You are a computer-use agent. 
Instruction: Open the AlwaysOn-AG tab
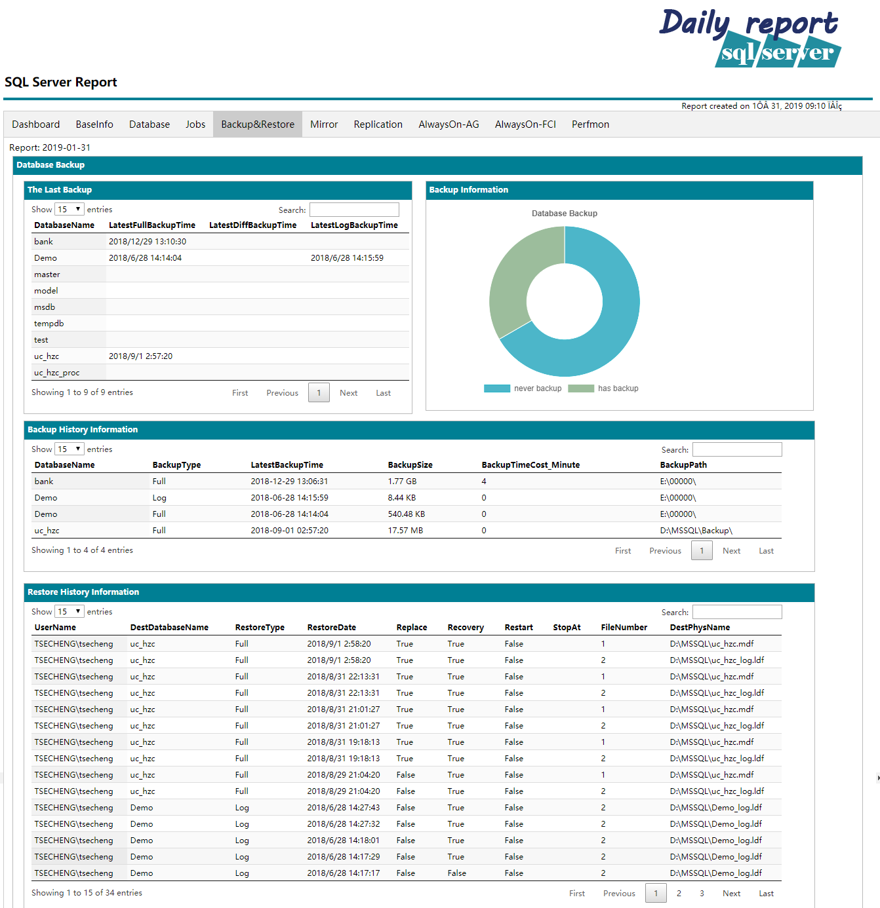[x=449, y=124]
